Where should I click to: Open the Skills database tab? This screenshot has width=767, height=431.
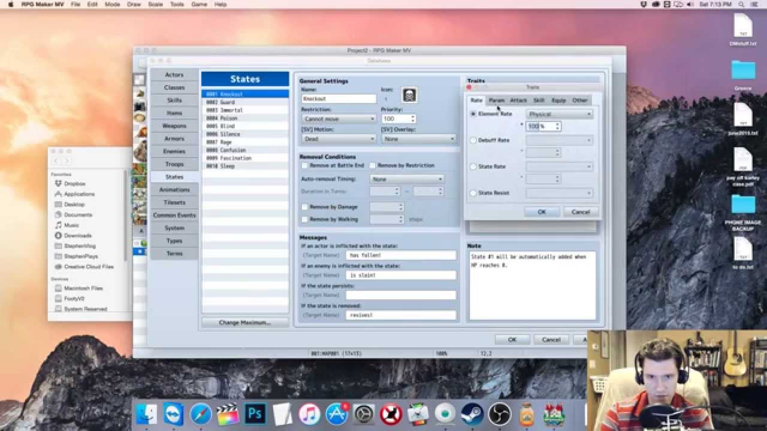(x=174, y=100)
